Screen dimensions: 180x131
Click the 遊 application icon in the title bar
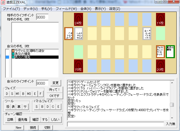point(3,2)
